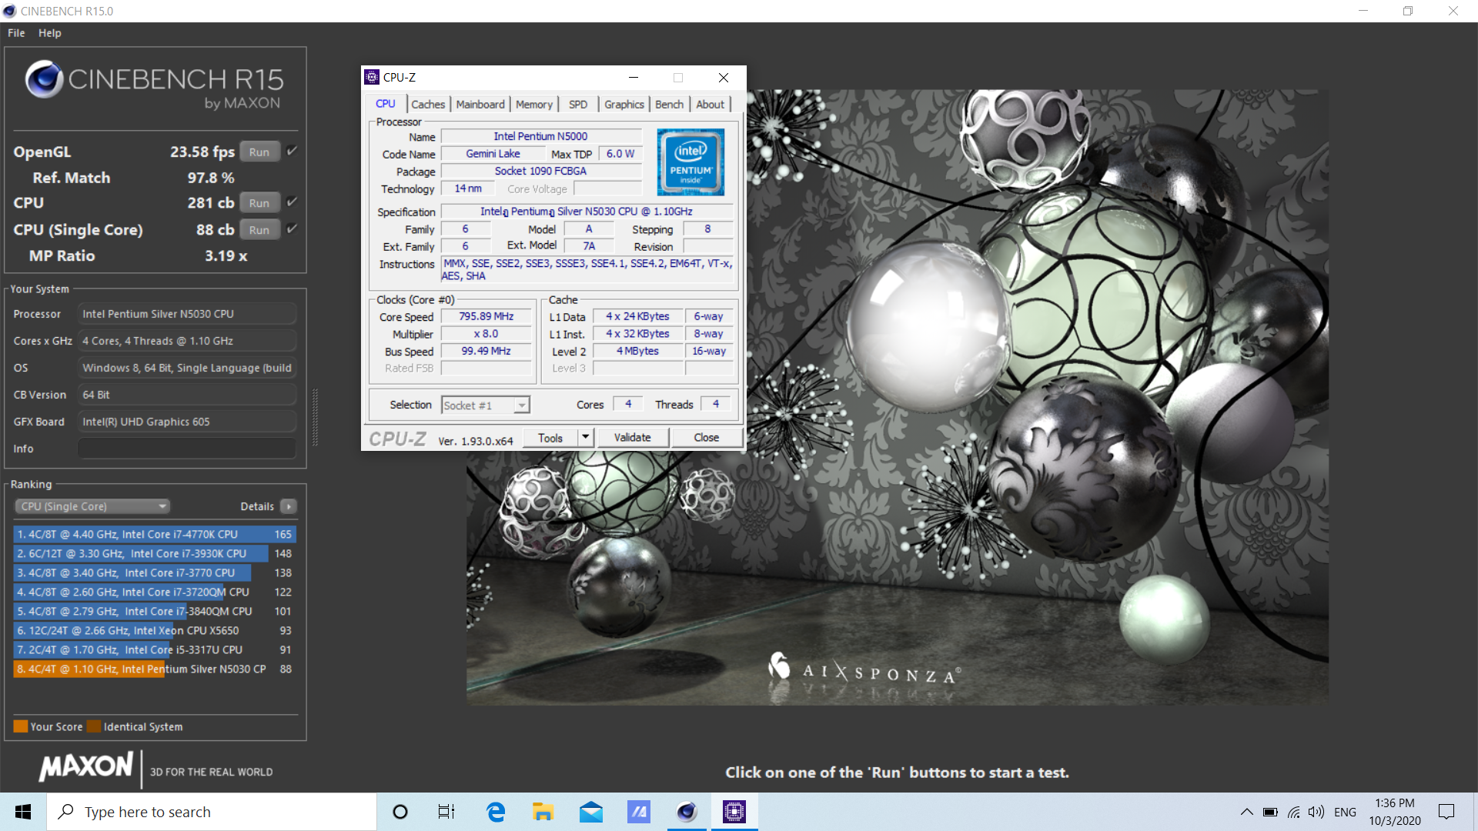Click the Processor field in Your System
Image resolution: width=1478 pixels, height=831 pixels.
pos(187,314)
